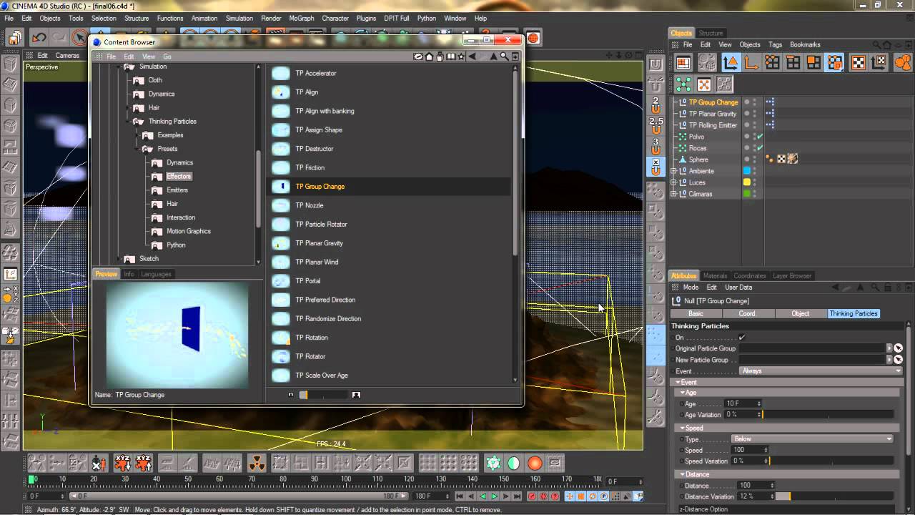Click the magnet snap icon labeled 2
915x515 pixels.
(656, 106)
